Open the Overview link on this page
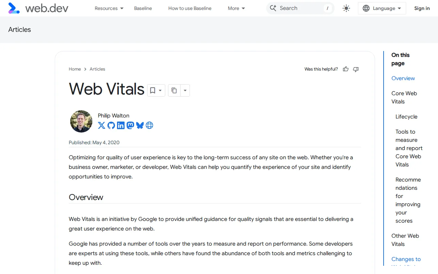This screenshot has height=274, width=438. pyautogui.click(x=403, y=78)
